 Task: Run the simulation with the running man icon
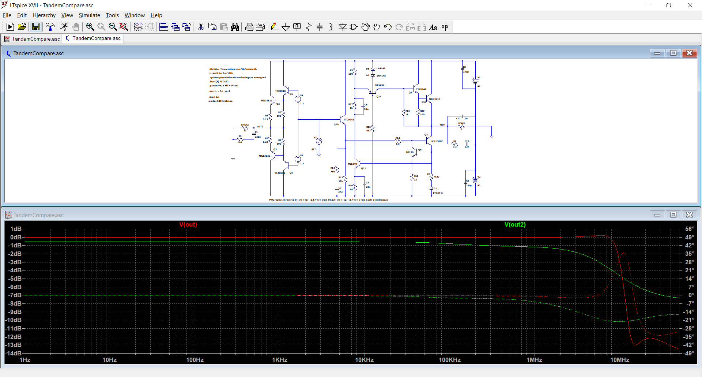point(64,27)
